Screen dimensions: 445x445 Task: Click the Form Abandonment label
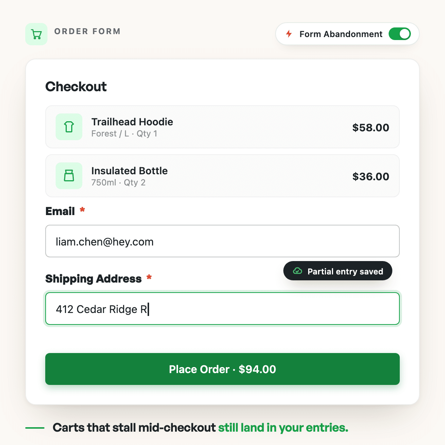click(x=341, y=34)
